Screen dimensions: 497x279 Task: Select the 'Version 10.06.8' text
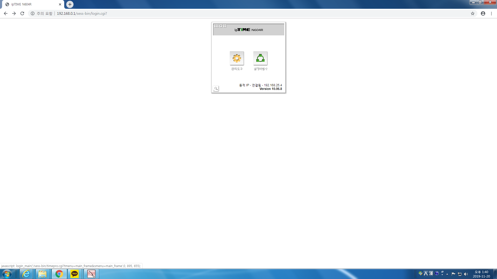[271, 89]
